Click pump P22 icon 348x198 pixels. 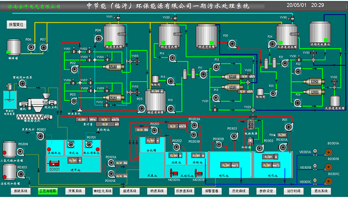coord(298,71)
